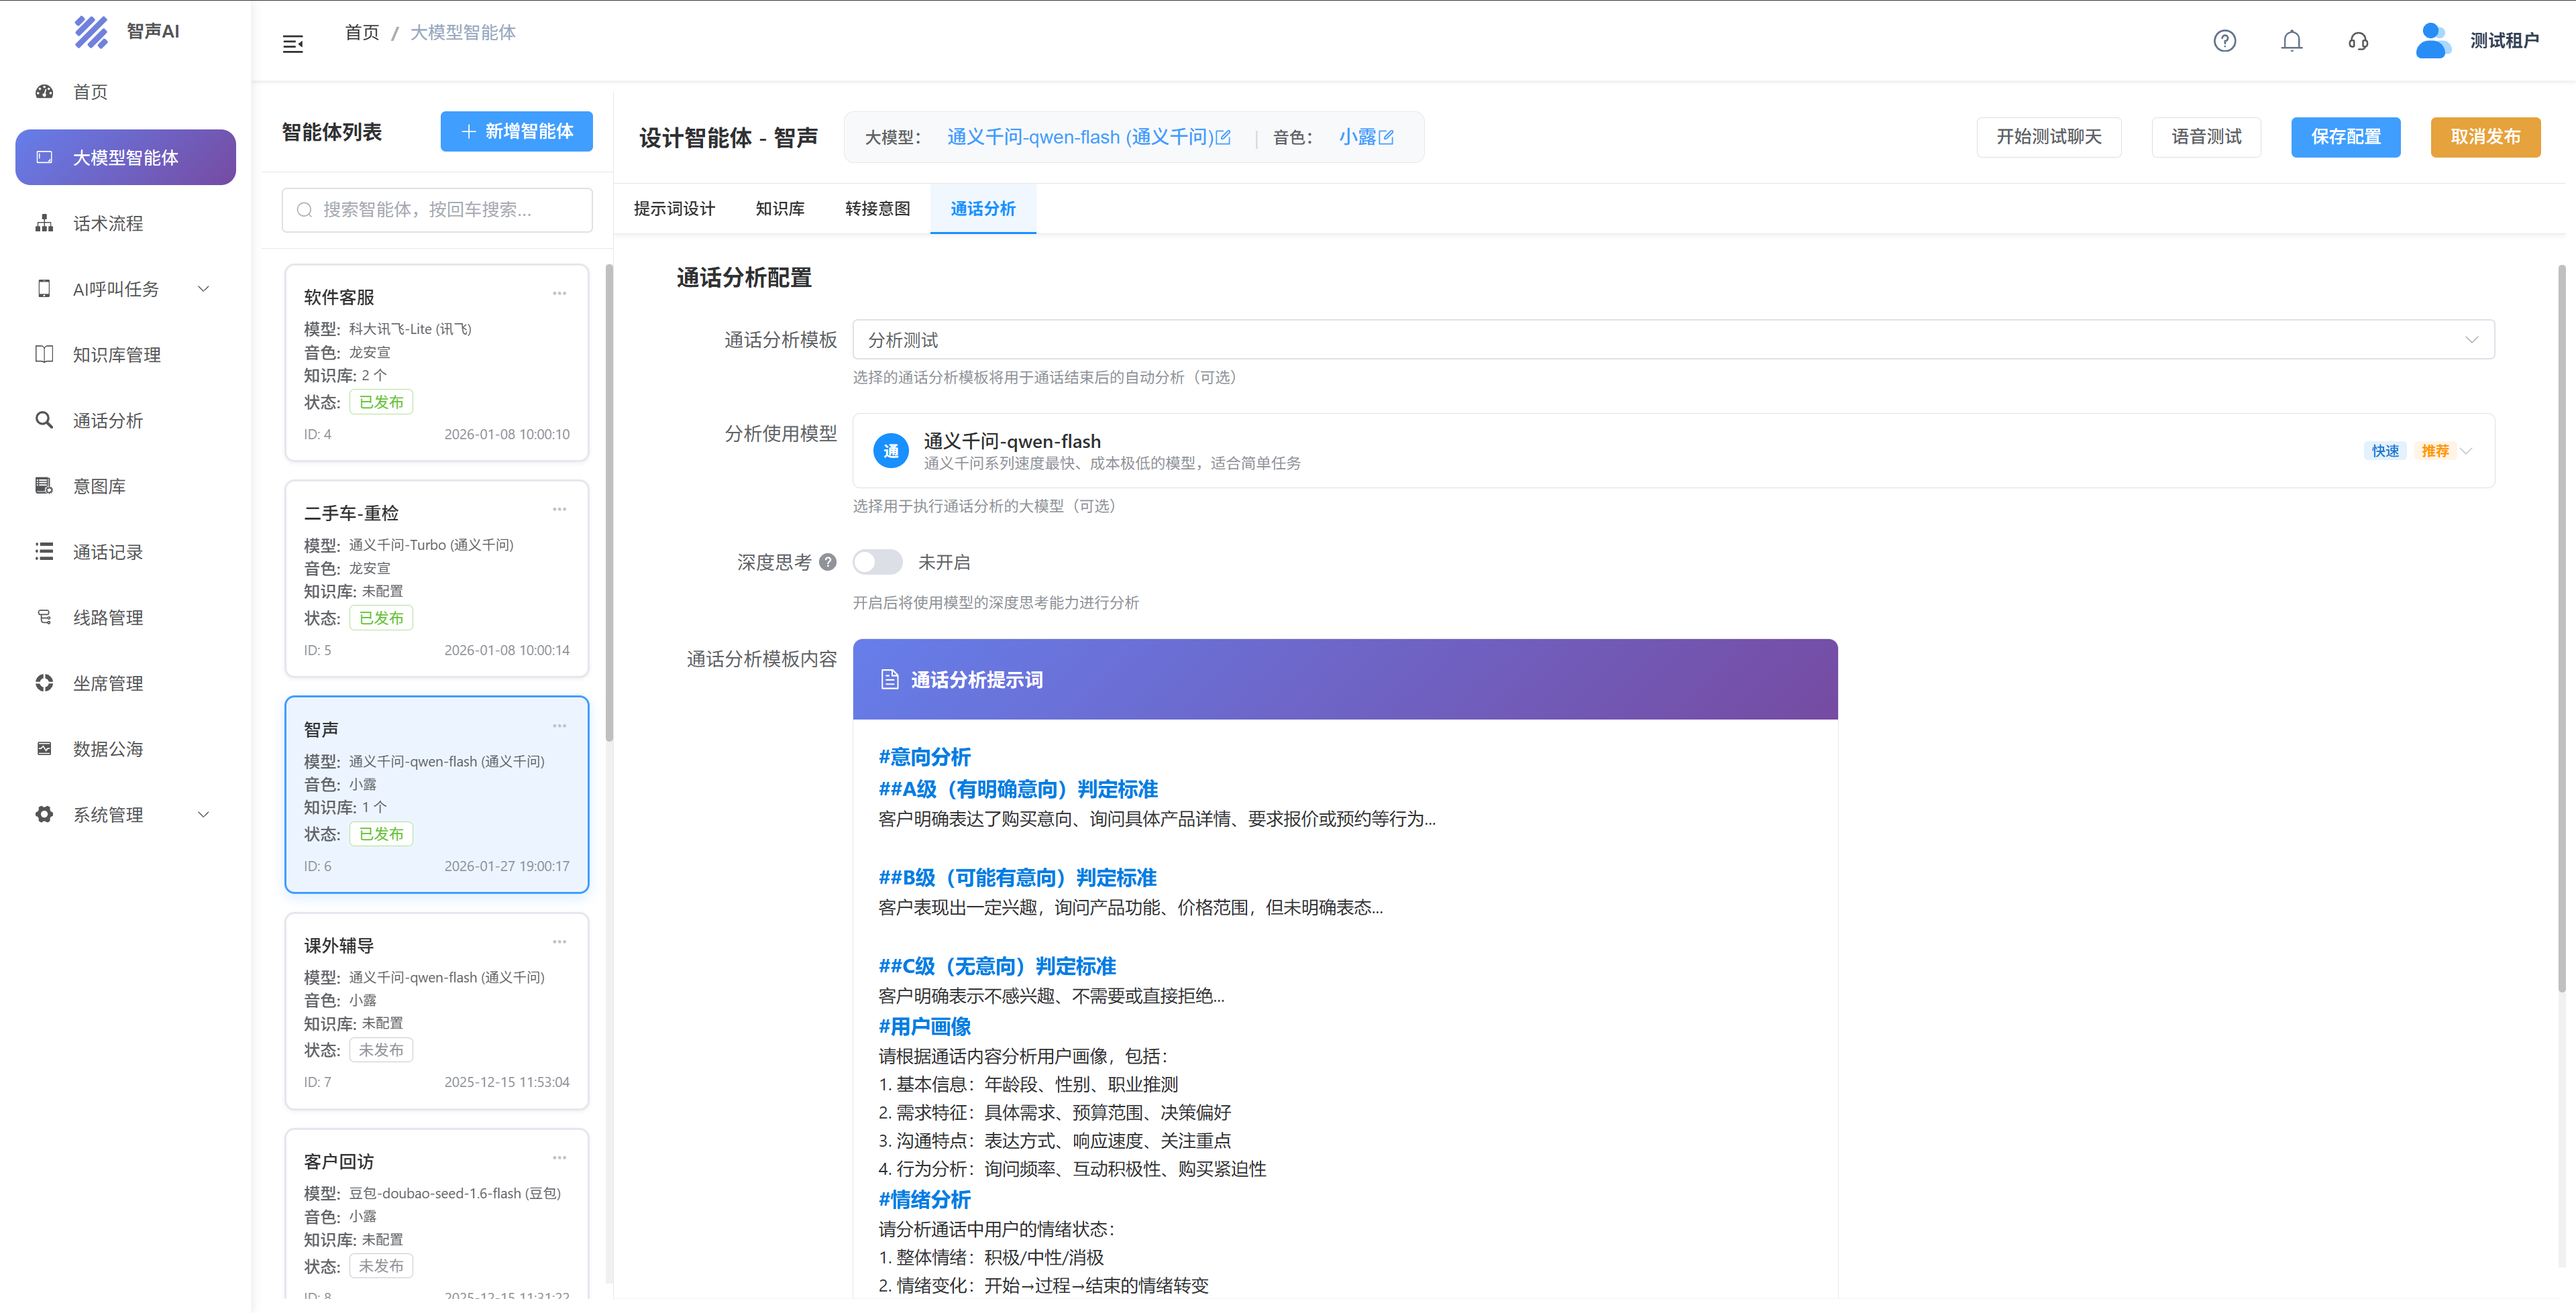
Task: Open the help question mark icon
Action: point(2224,41)
